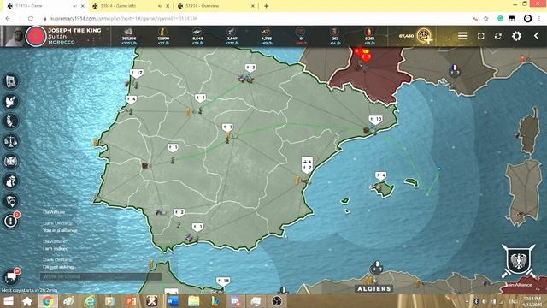Click the resource icon showing 0

tap(300, 36)
